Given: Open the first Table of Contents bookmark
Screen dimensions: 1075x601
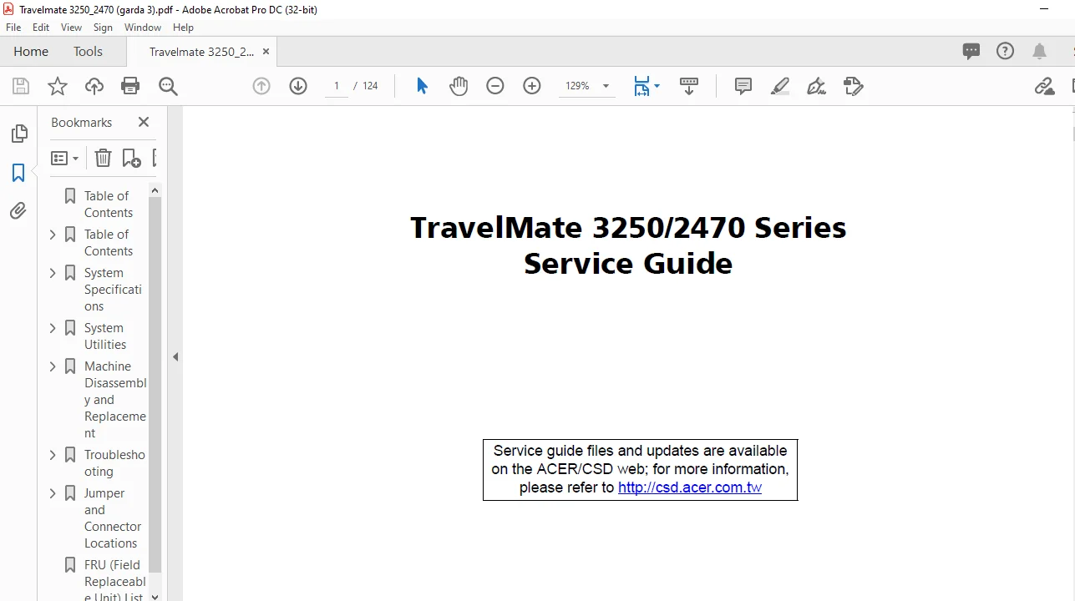Looking at the screenshot, I should pos(108,204).
